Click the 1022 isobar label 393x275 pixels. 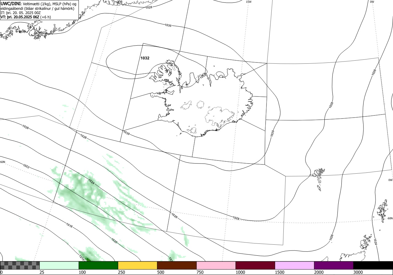click(26, 166)
